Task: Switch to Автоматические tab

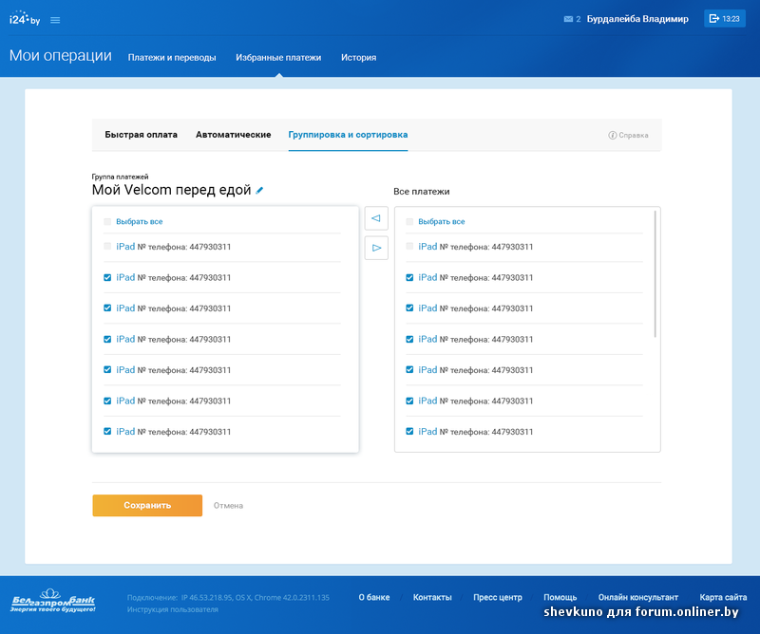Action: pos(233,135)
